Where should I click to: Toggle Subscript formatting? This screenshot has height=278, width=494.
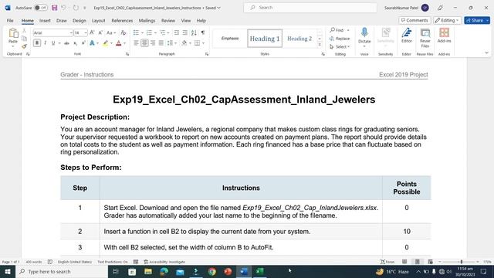(x=75, y=43)
